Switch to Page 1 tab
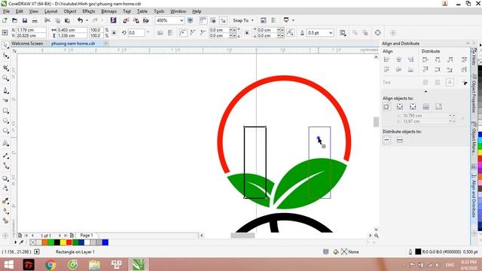Viewport: 482px width, 271px height. pos(87,236)
